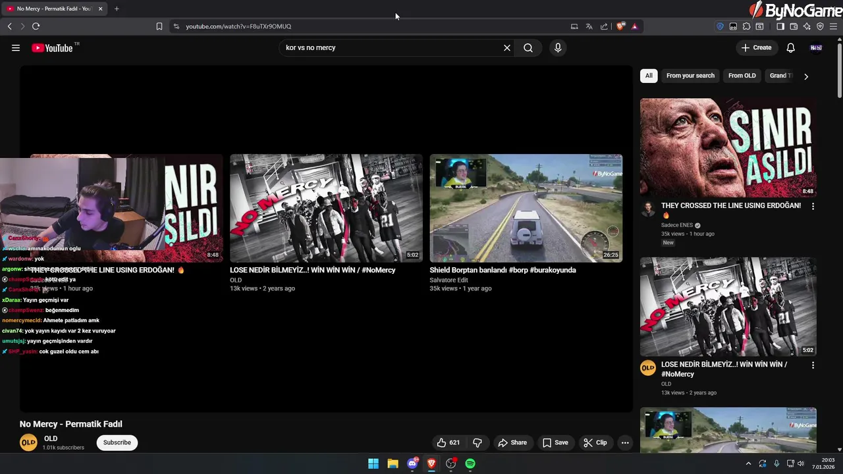Open the browser main menu
Image resolution: width=843 pixels, height=474 pixels.
pos(834,26)
